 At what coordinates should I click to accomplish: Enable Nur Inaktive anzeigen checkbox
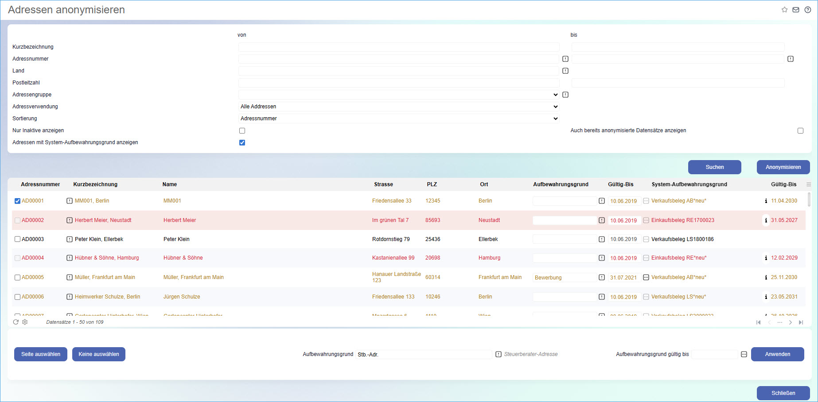242,130
